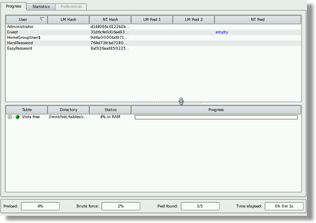
Task: Click the NT Pwd column header
Action: [258, 19]
